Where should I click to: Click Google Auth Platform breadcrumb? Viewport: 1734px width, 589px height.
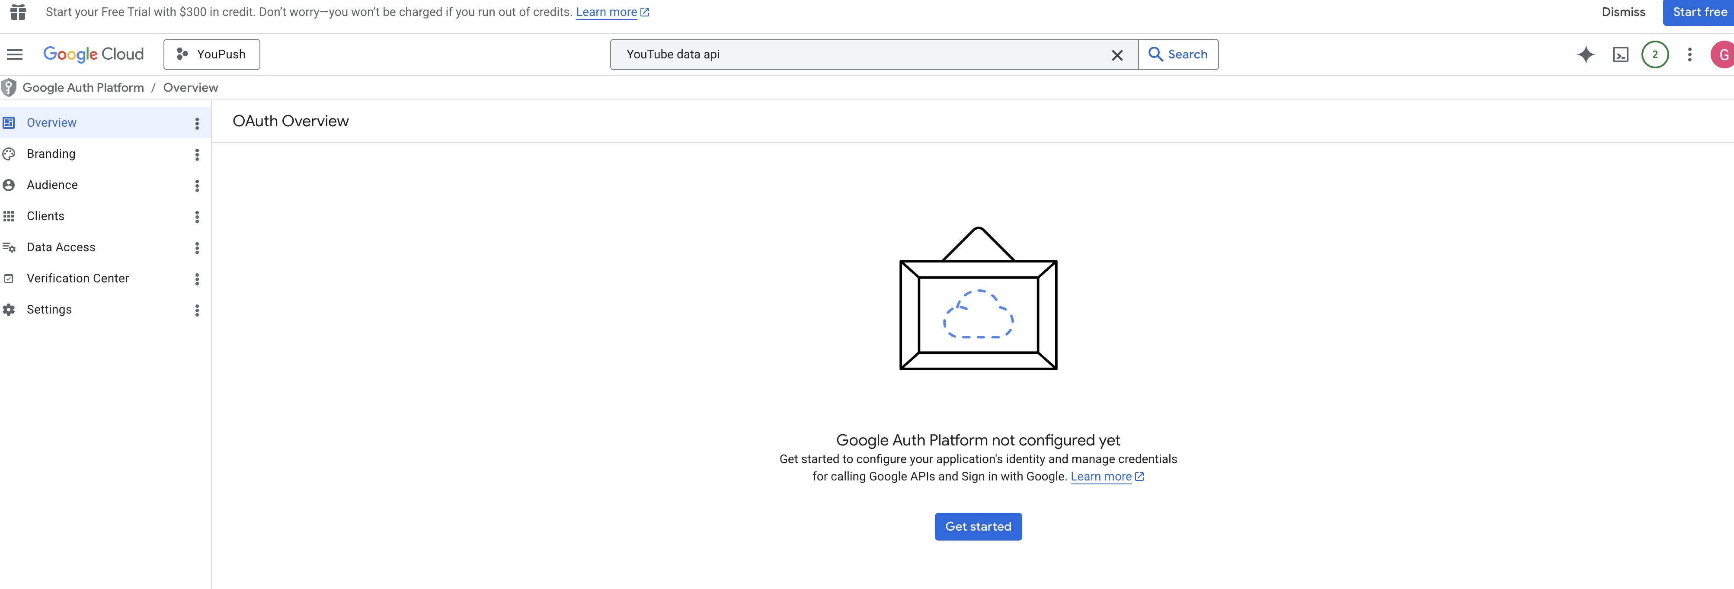[x=83, y=87]
